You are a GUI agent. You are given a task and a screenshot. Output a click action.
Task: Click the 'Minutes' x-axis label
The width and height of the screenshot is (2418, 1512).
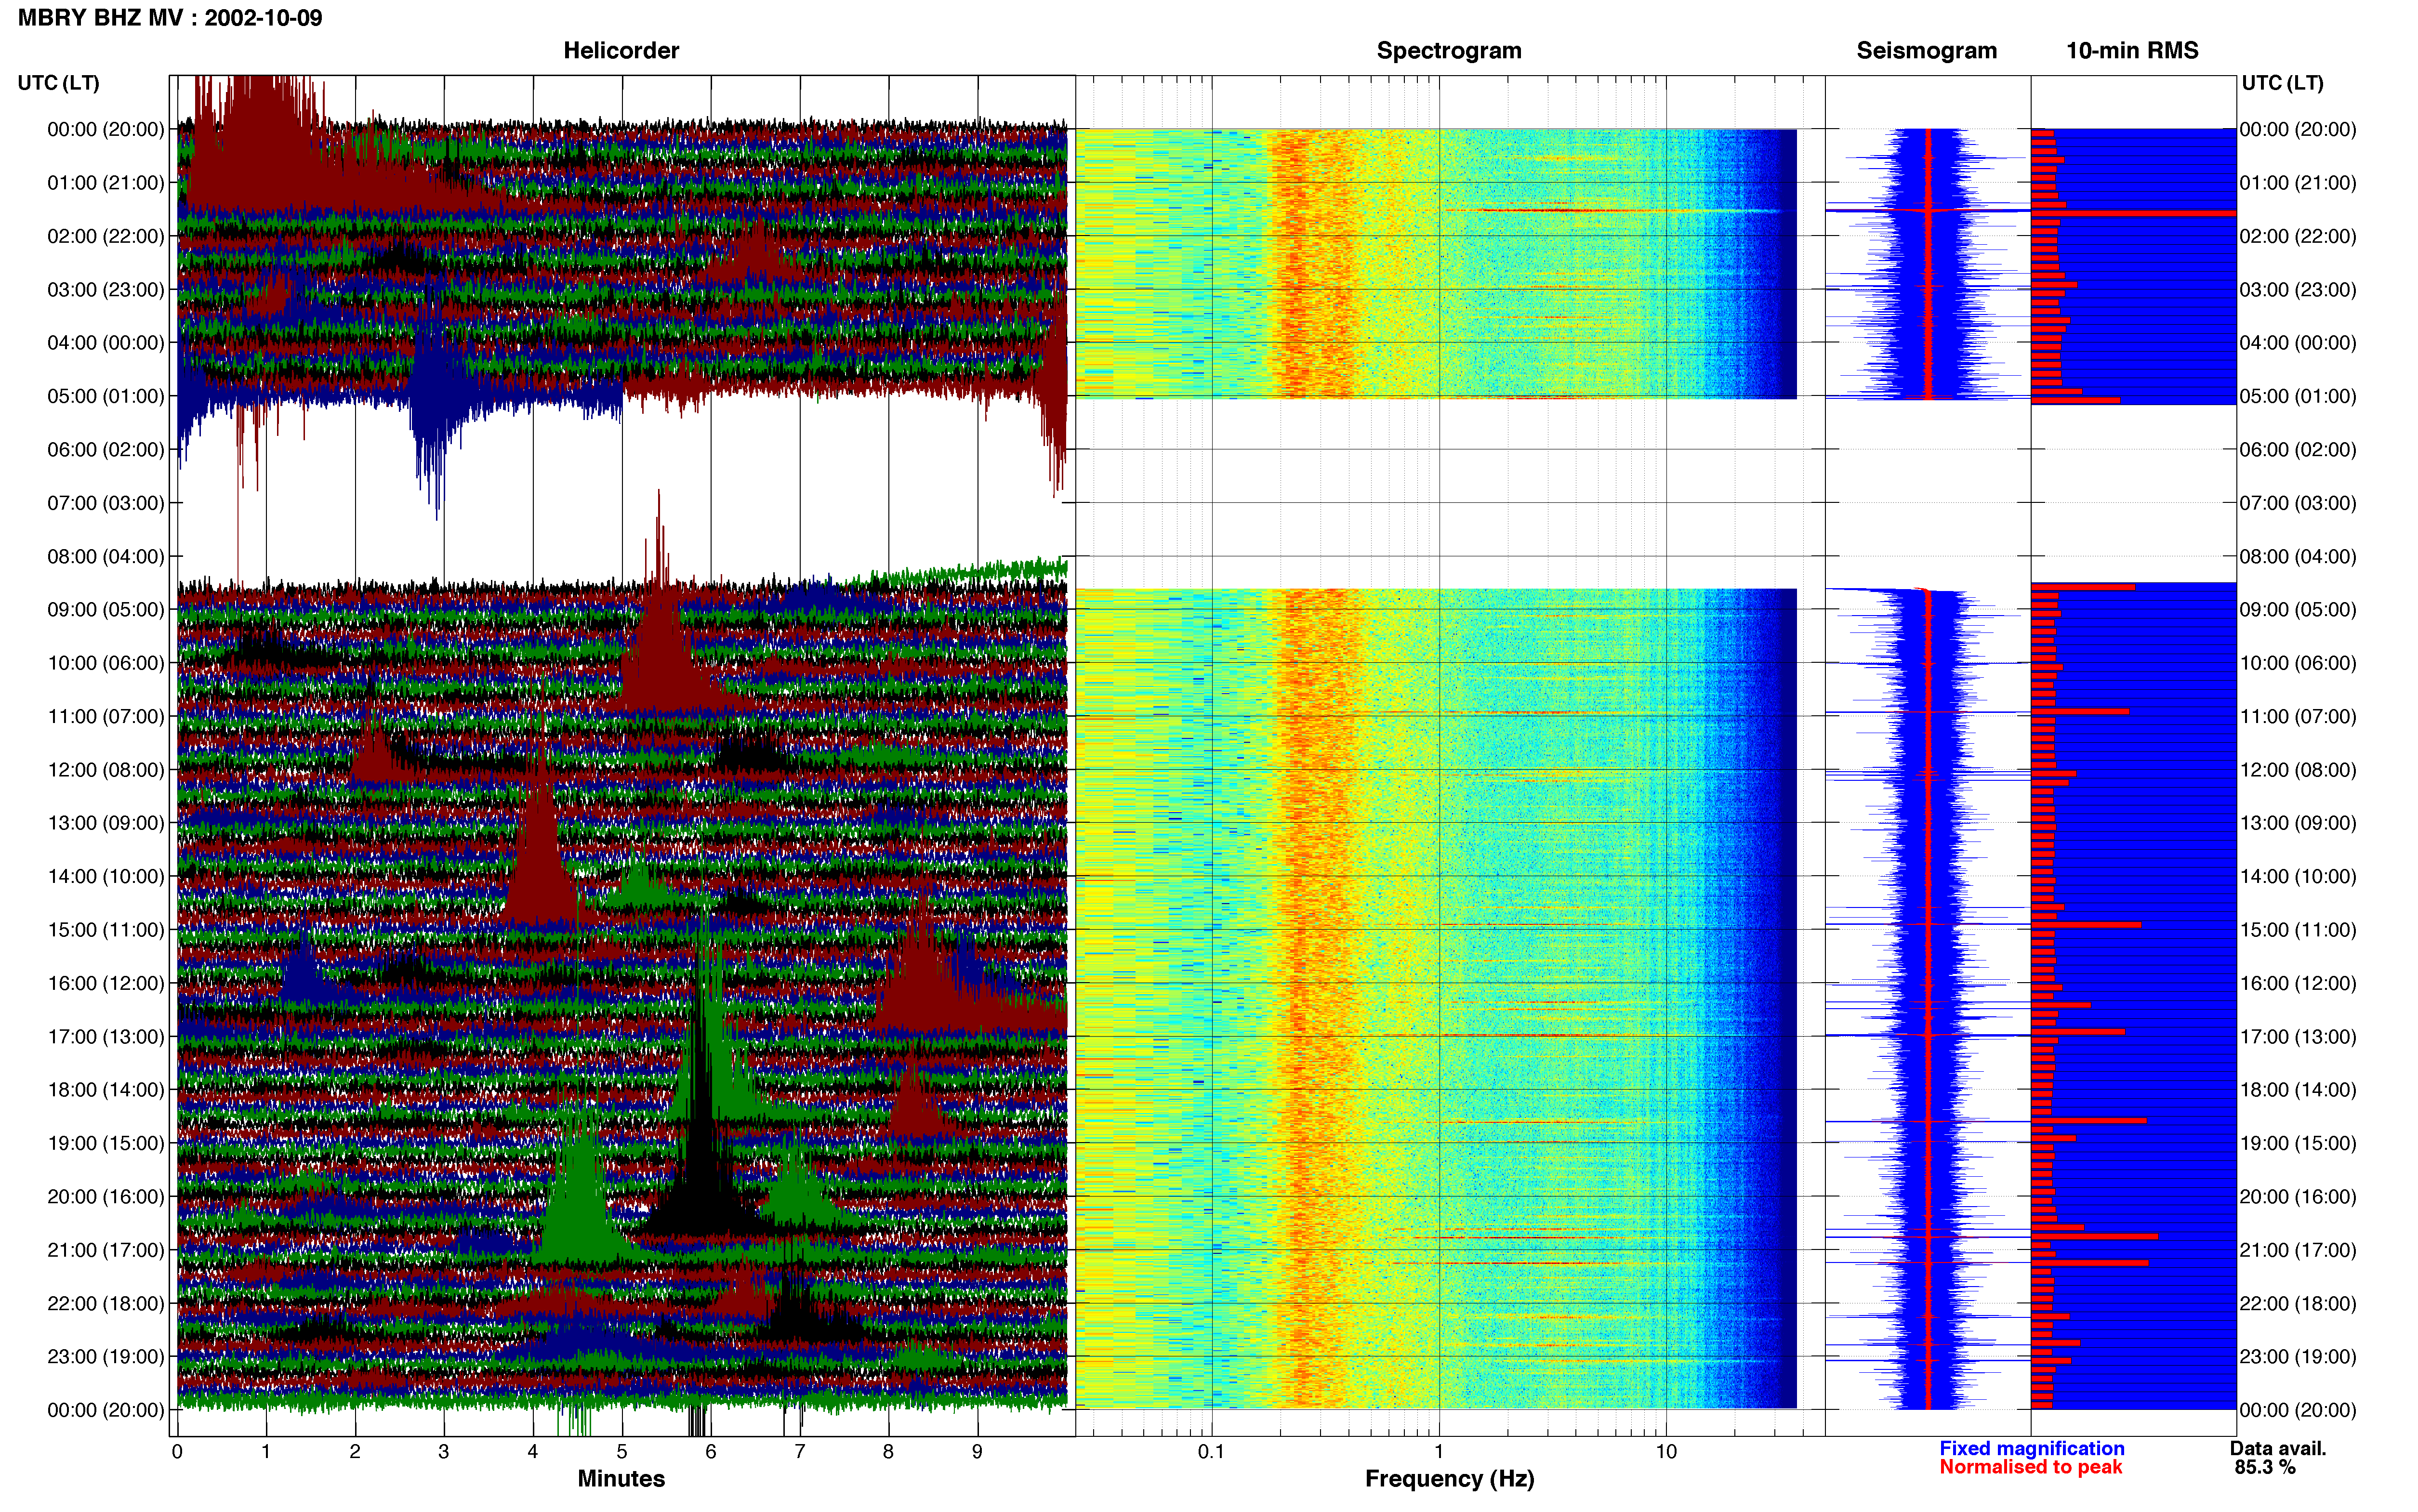621,1479
